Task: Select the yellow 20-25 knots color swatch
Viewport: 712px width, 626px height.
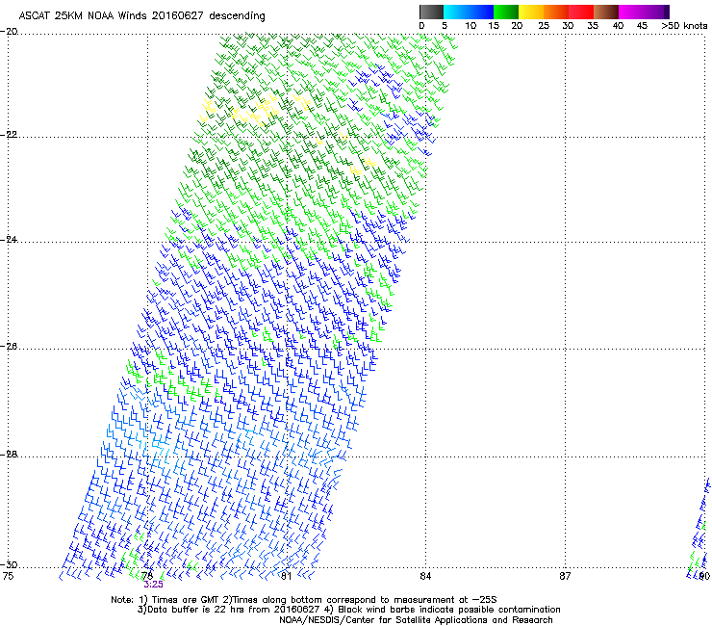Action: coord(531,12)
